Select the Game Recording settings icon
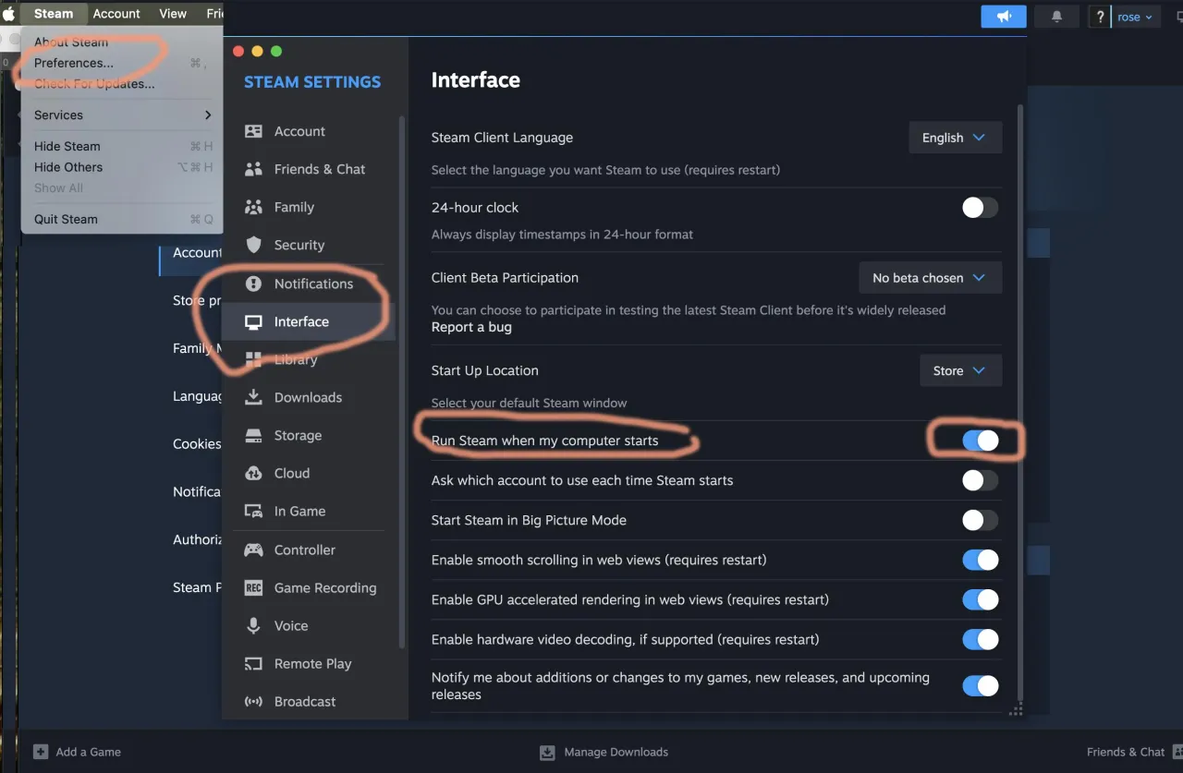 coord(253,587)
